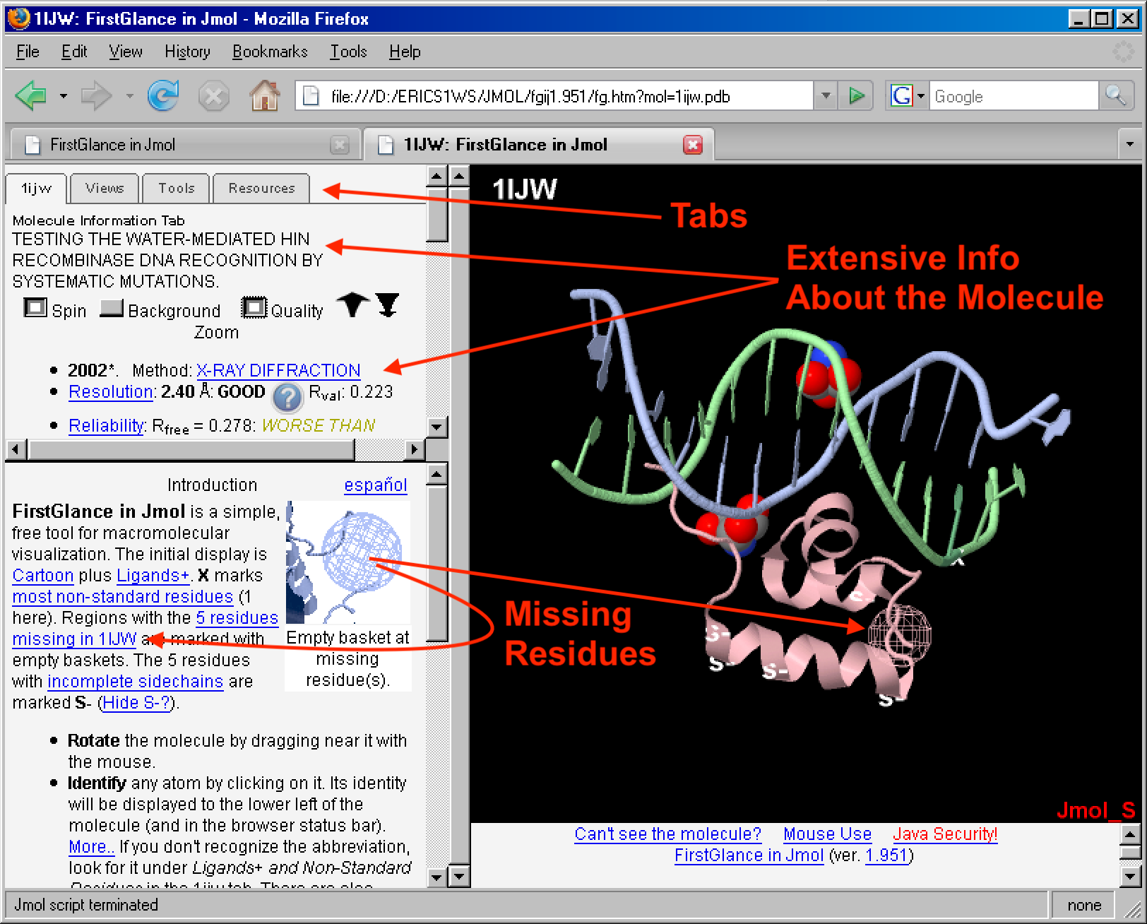This screenshot has height=924, width=1147.
Task: Open the list-all-tabs dropdown
Action: coord(1130,145)
